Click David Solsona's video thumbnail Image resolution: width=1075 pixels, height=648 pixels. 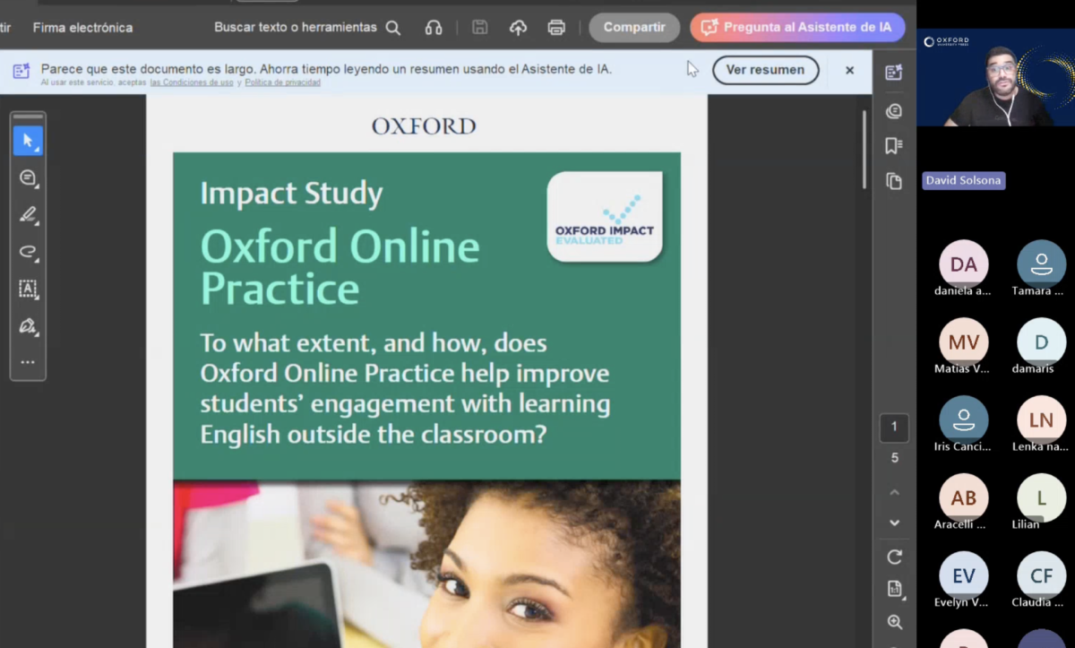[x=995, y=78]
